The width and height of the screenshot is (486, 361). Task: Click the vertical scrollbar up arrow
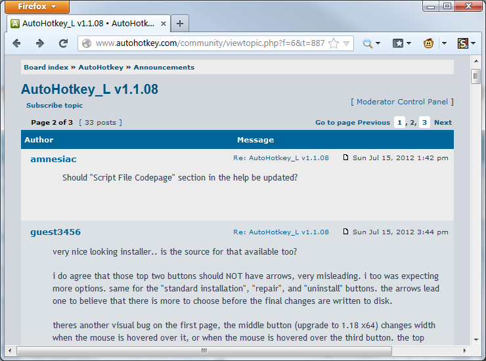pos(476,61)
